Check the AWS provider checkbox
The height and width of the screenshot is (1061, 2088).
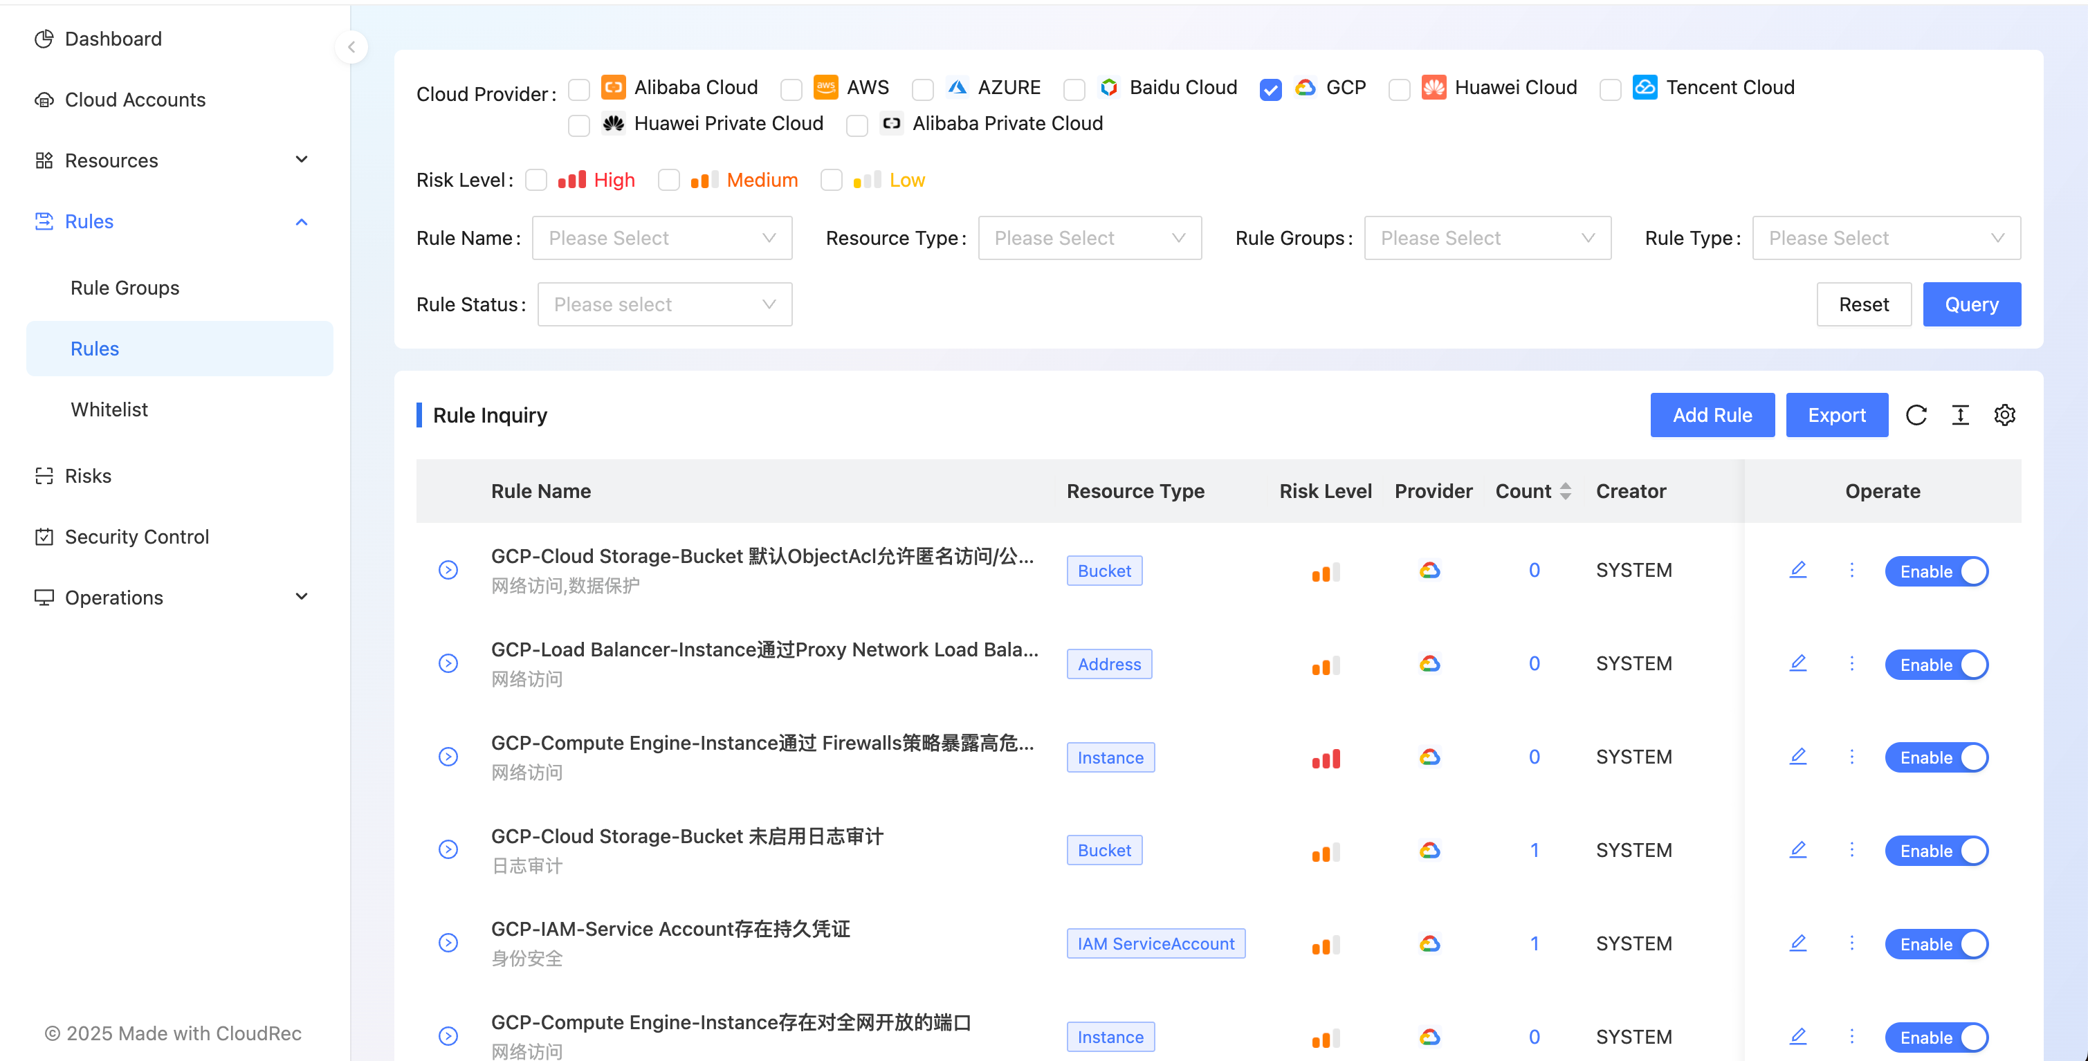point(791,89)
